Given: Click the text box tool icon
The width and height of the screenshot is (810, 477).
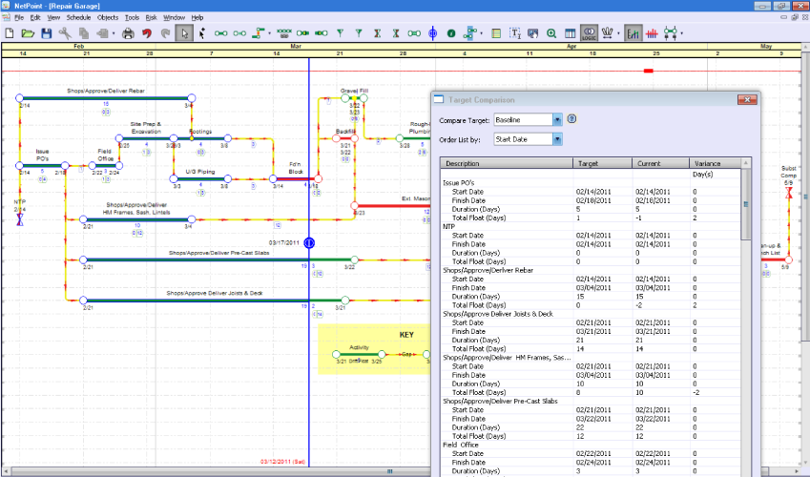Looking at the screenshot, I should [x=515, y=33].
